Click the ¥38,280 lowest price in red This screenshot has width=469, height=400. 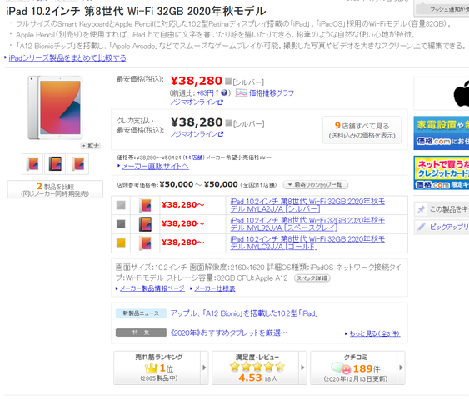(197, 81)
